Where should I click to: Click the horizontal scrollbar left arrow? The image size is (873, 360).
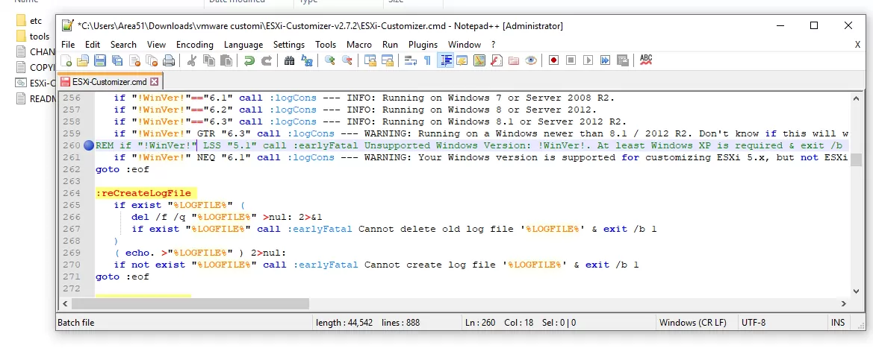(x=65, y=303)
